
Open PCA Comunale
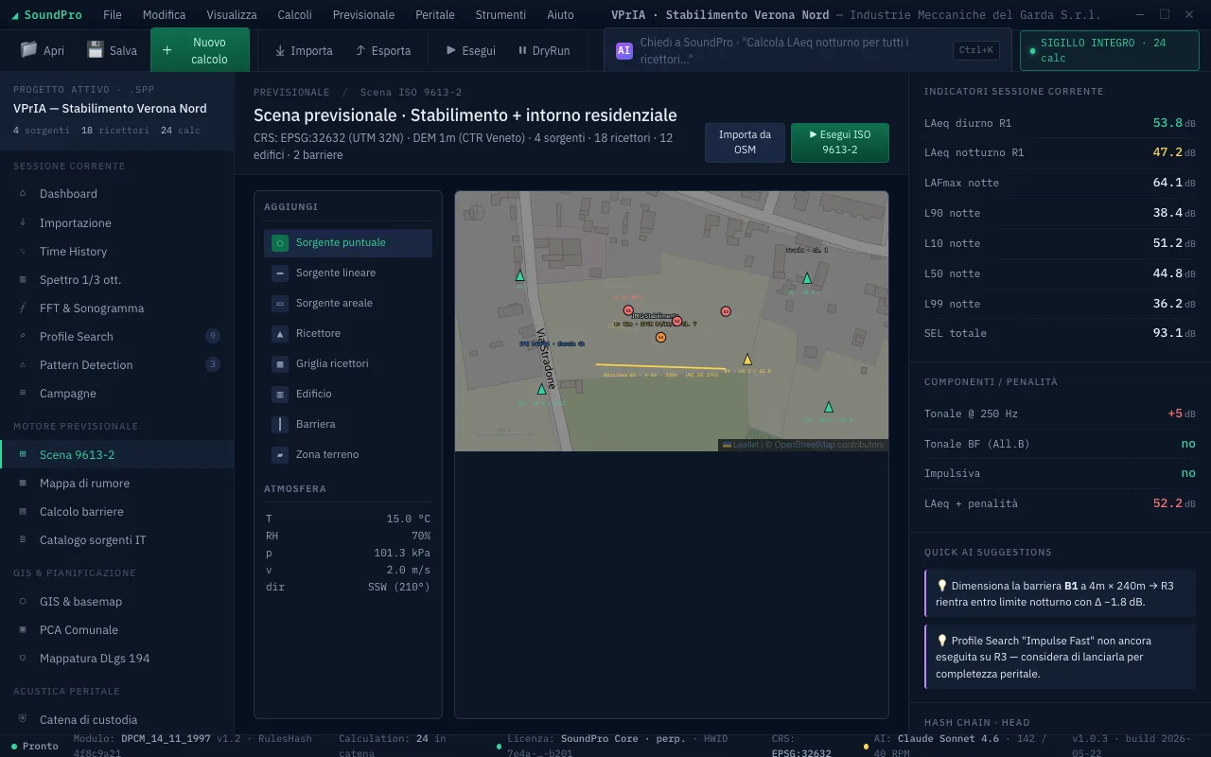(117, 630)
